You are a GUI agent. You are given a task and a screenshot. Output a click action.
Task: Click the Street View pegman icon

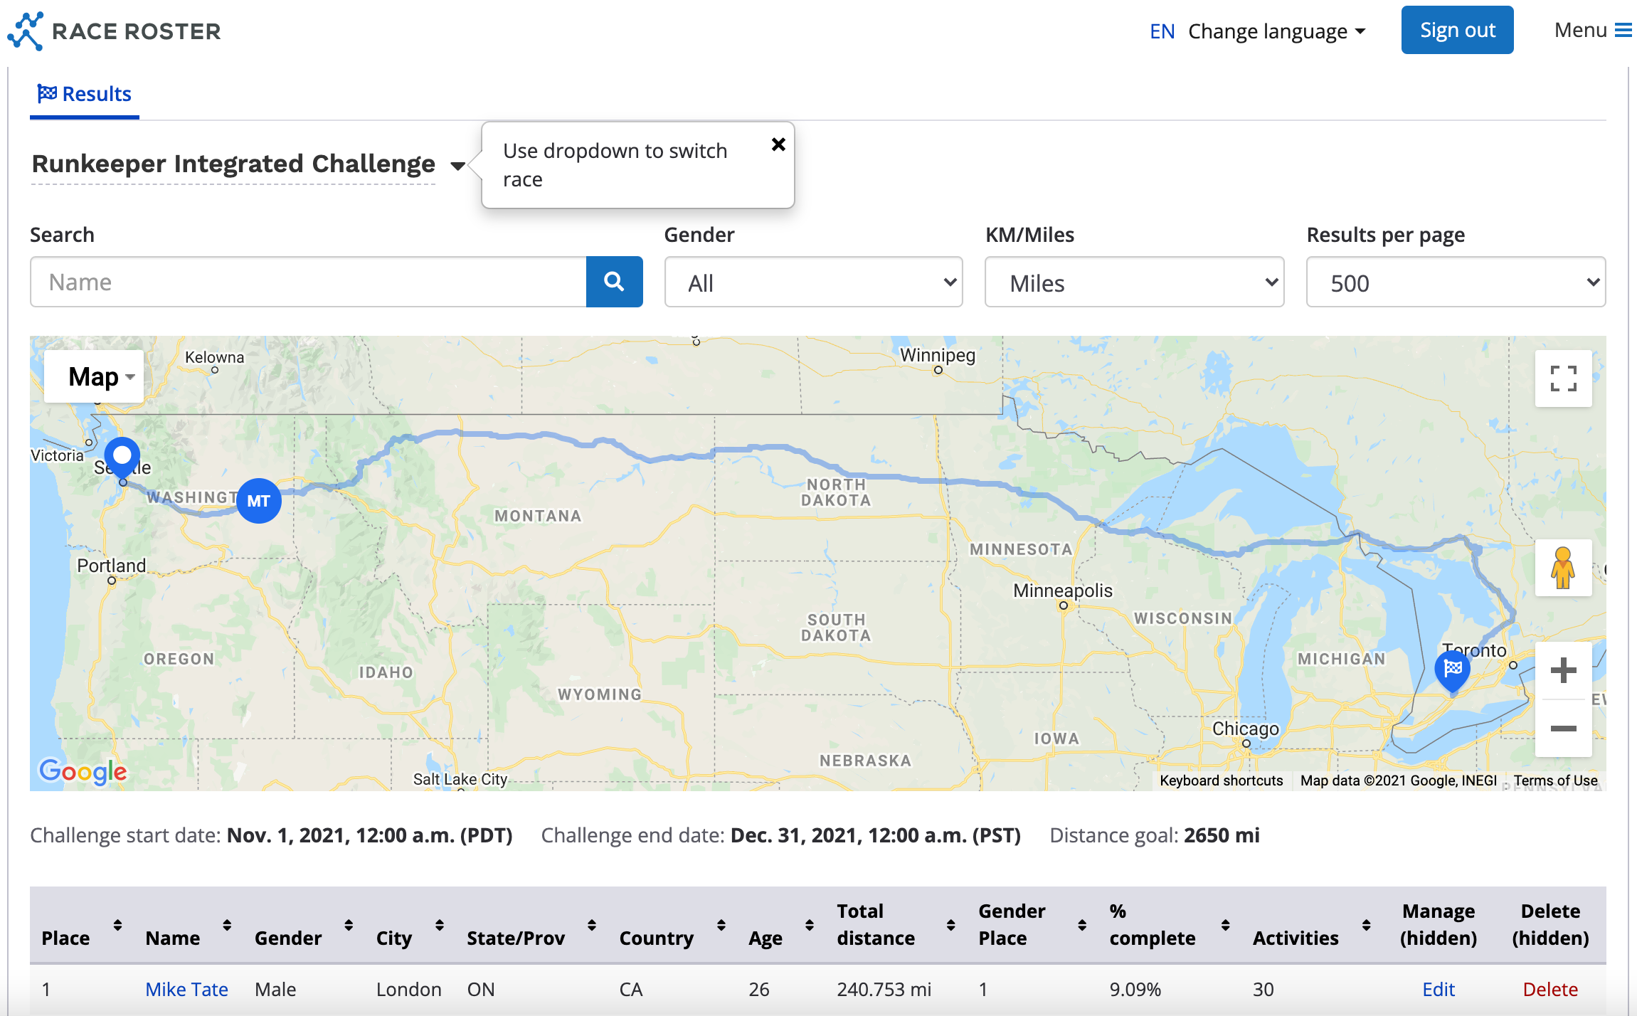(x=1563, y=568)
